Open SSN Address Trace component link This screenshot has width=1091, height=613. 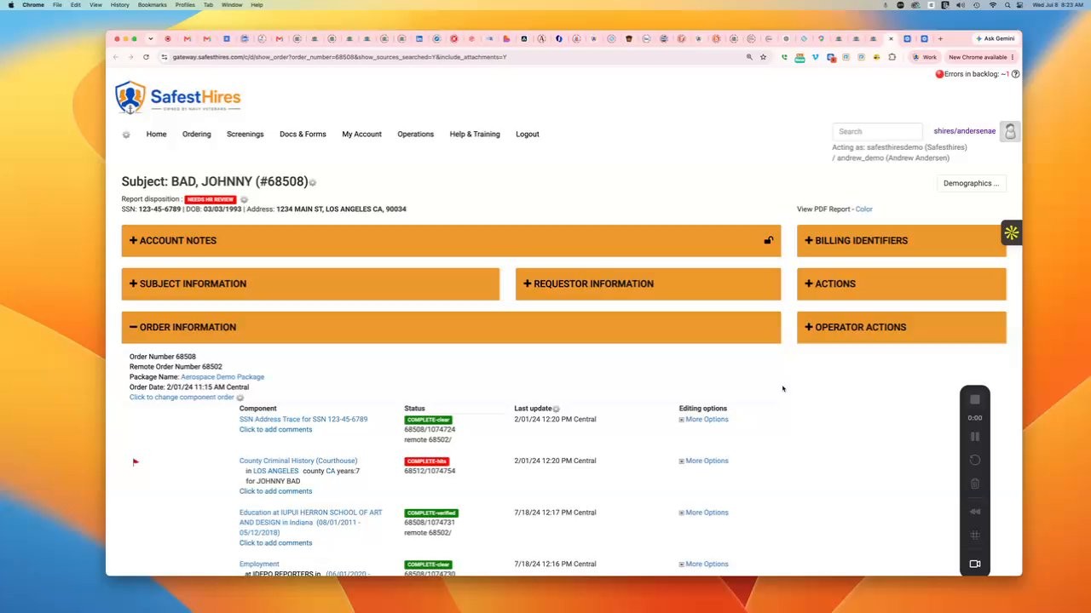(303, 420)
